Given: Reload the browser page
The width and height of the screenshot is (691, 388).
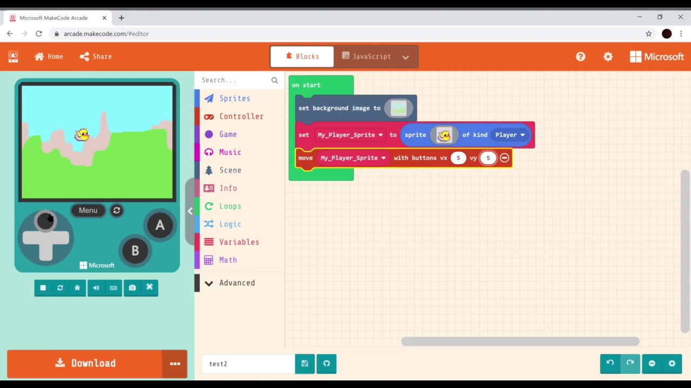Looking at the screenshot, I should pyautogui.click(x=39, y=33).
